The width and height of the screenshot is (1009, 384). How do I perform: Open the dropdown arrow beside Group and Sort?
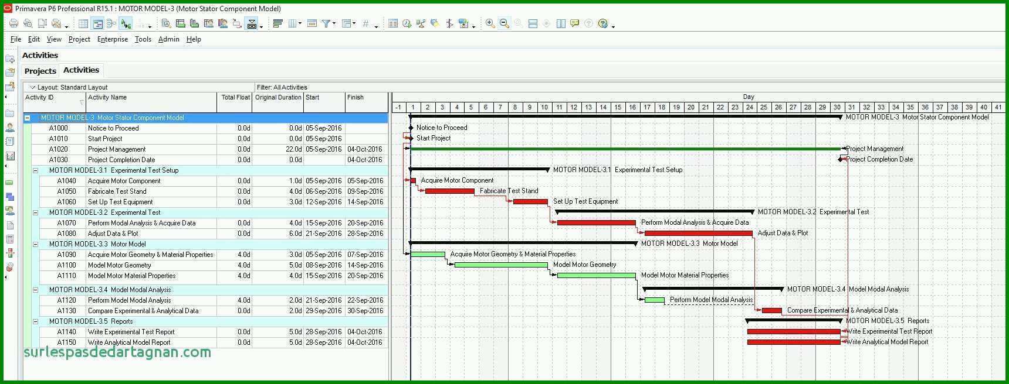pyautogui.click(x=354, y=23)
